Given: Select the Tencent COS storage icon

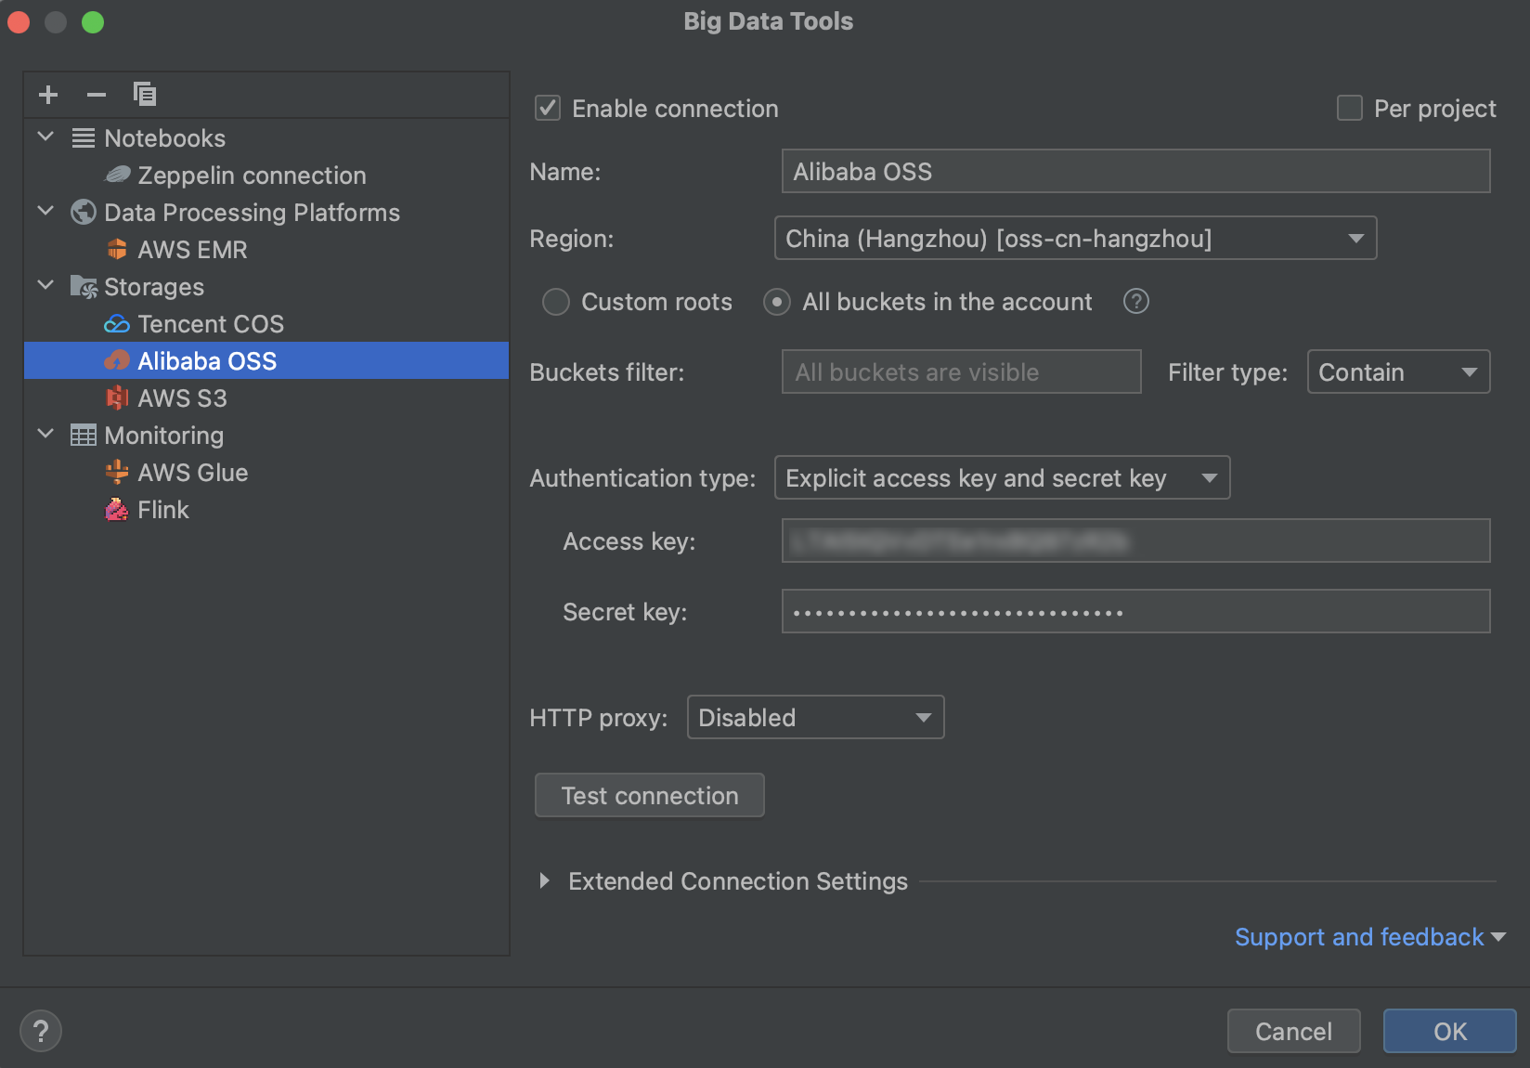Looking at the screenshot, I should point(117,323).
